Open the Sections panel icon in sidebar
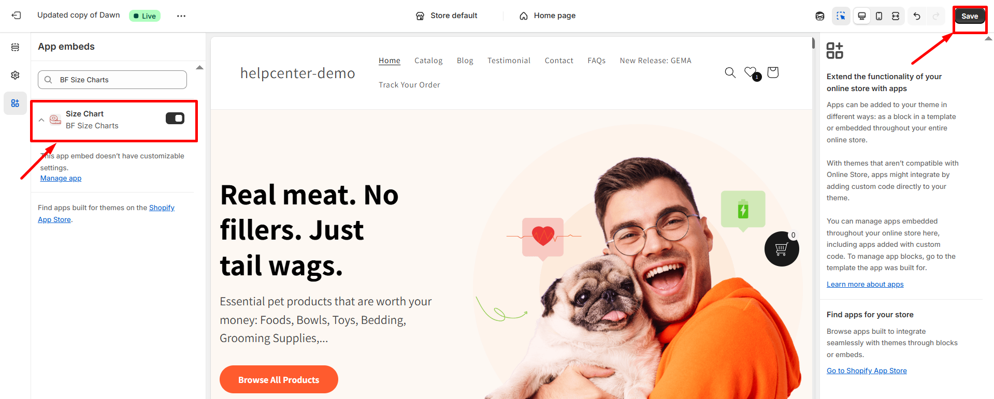 tap(15, 47)
